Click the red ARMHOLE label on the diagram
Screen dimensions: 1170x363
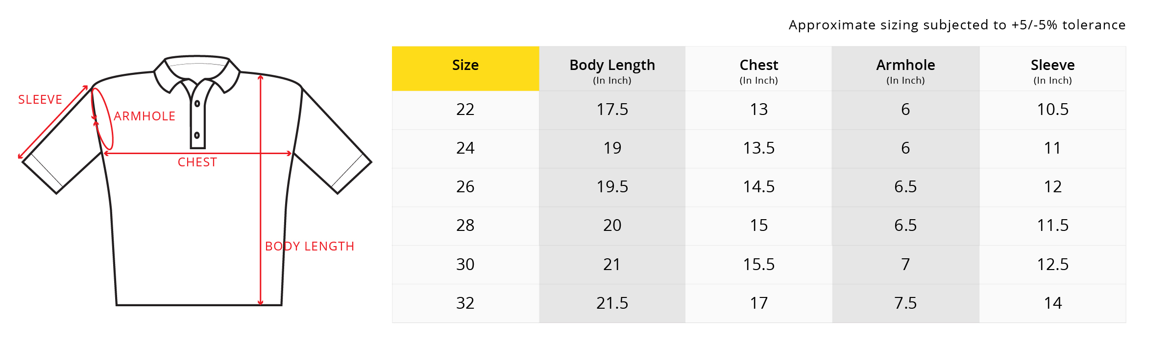tap(145, 116)
